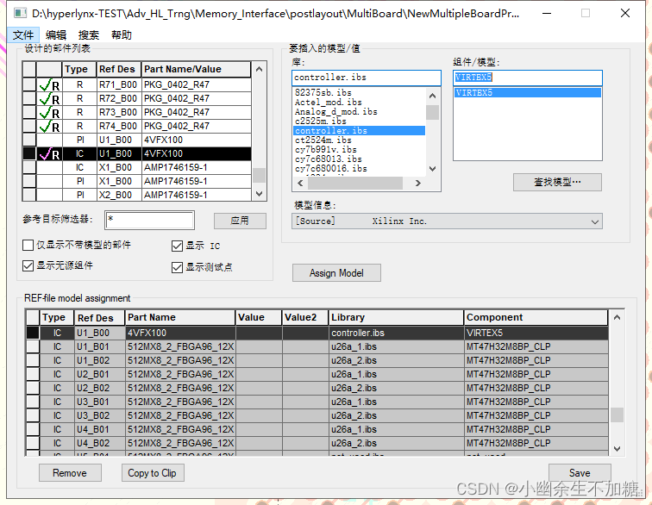Toggle 显示测试点 checkbox
Image resolution: width=652 pixels, height=505 pixels.
coord(177,267)
